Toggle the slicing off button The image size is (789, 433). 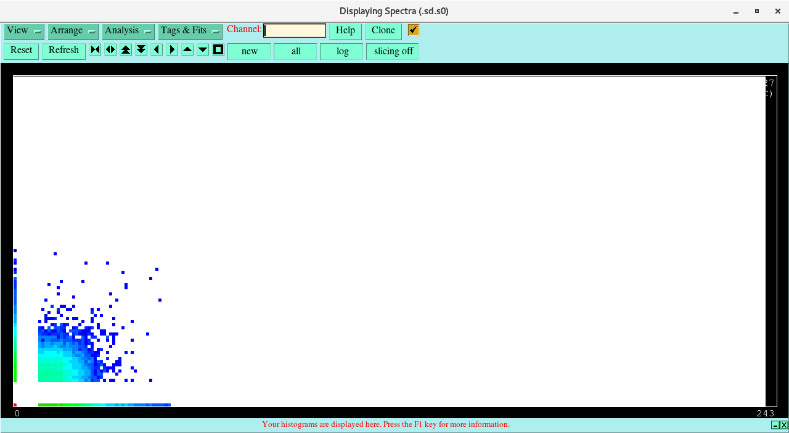pyautogui.click(x=393, y=52)
